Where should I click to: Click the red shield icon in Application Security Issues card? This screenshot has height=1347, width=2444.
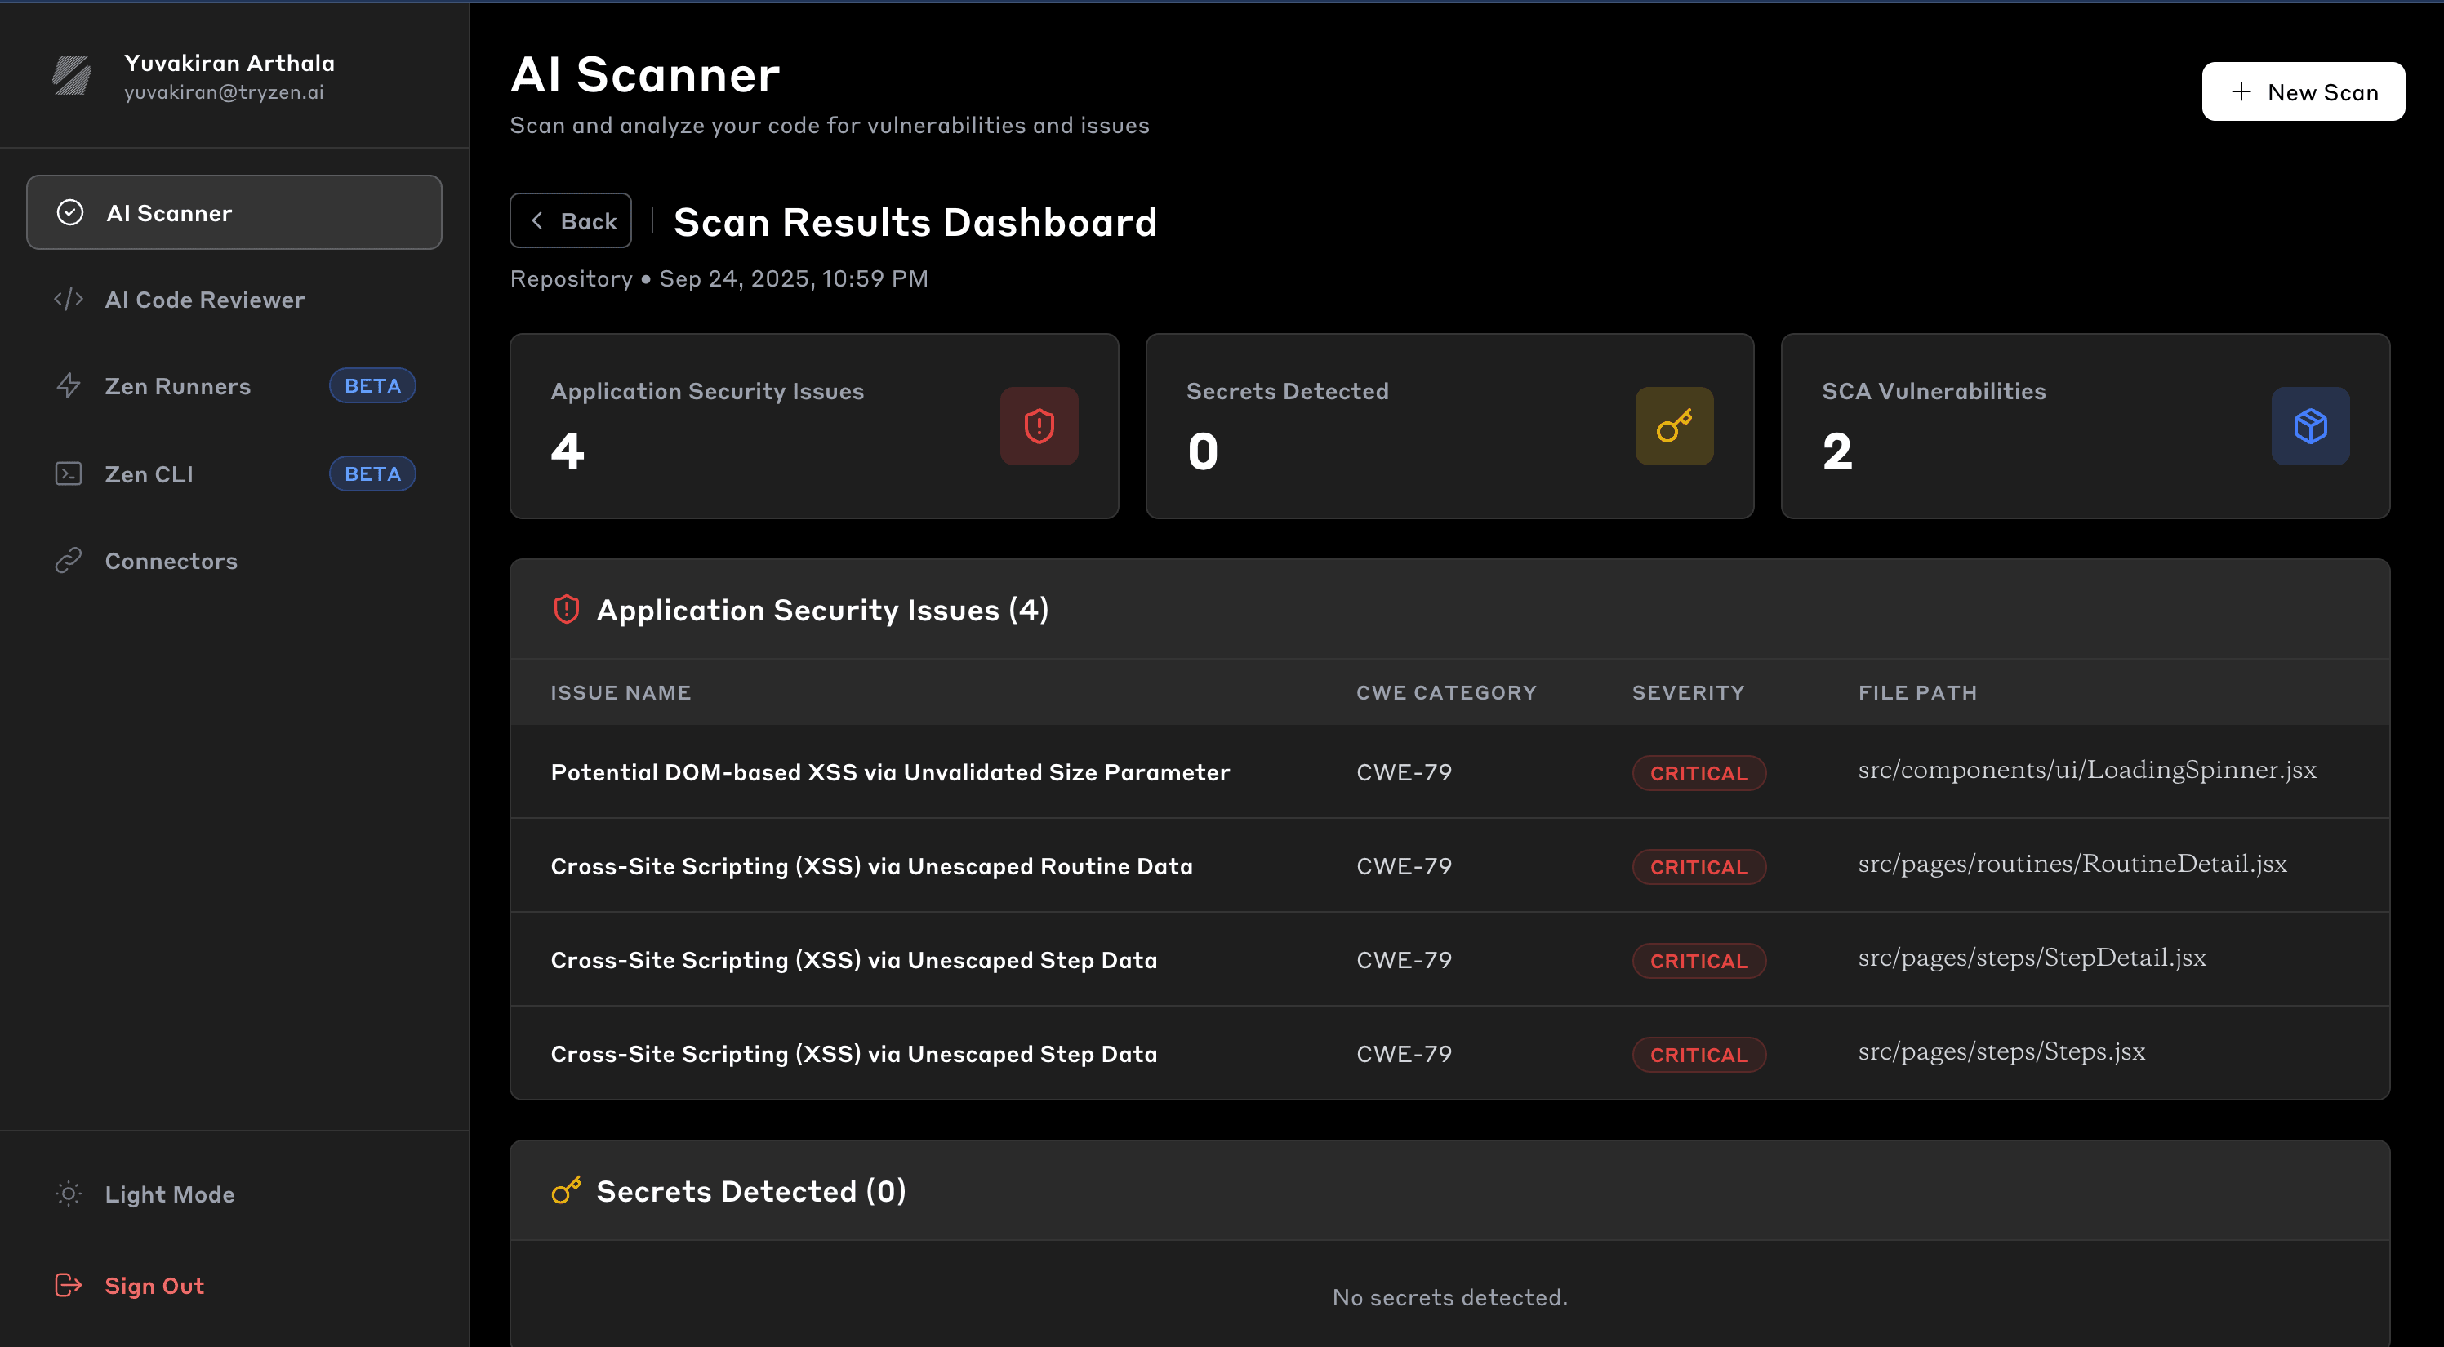(1039, 426)
